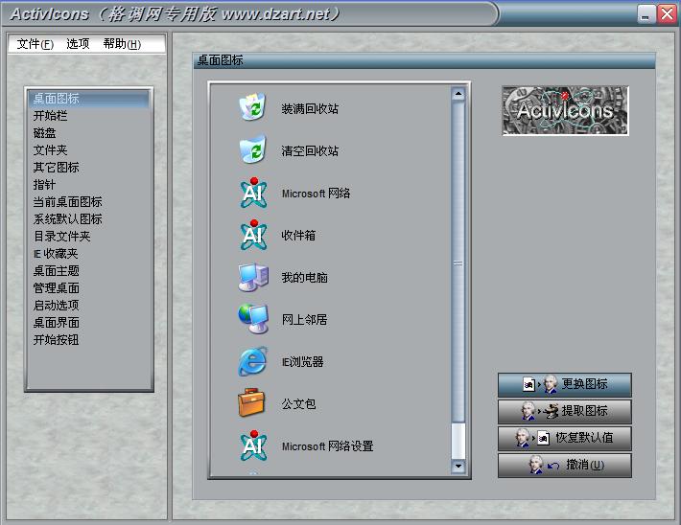Viewport: 681px width, 525px height.
Task: Select 当前桌面图标 in the category list
Action: (x=89, y=202)
